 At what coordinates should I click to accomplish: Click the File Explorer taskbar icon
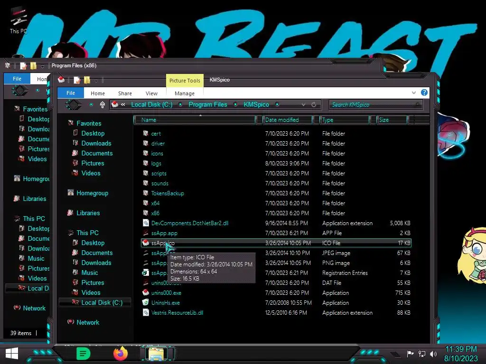click(157, 354)
